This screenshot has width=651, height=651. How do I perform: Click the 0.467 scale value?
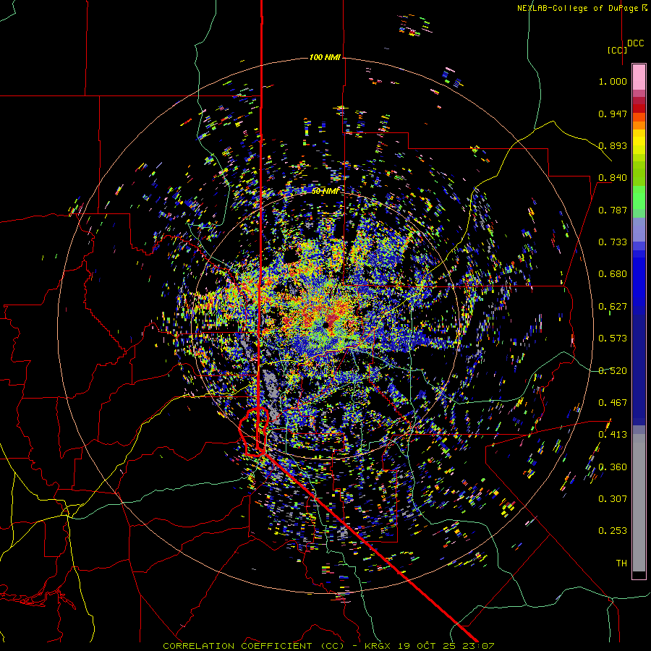coord(613,403)
